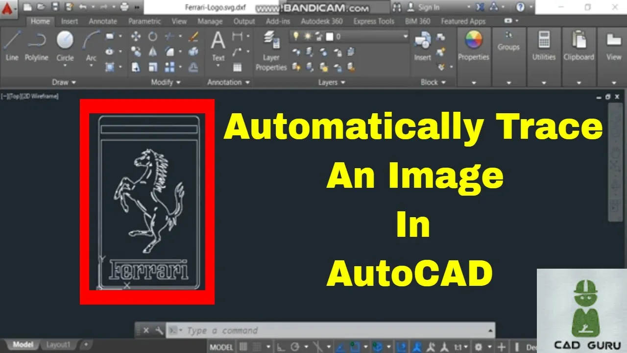Switch to the Parametric ribbon tab
The image size is (627, 353).
(x=145, y=22)
